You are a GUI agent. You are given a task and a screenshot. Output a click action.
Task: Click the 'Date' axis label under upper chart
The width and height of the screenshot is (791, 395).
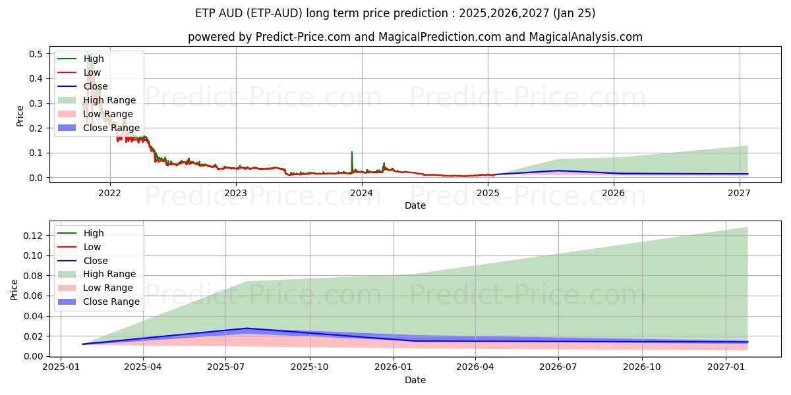[415, 205]
